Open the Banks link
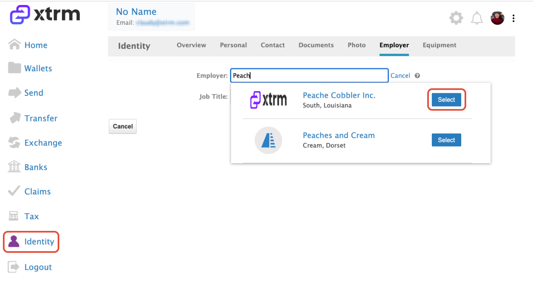This screenshot has height=286, width=533. coord(36,167)
